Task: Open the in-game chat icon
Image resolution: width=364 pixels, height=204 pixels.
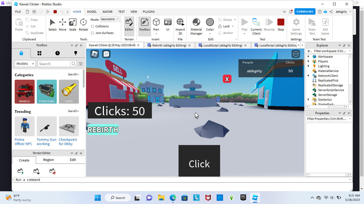Action: point(106,54)
